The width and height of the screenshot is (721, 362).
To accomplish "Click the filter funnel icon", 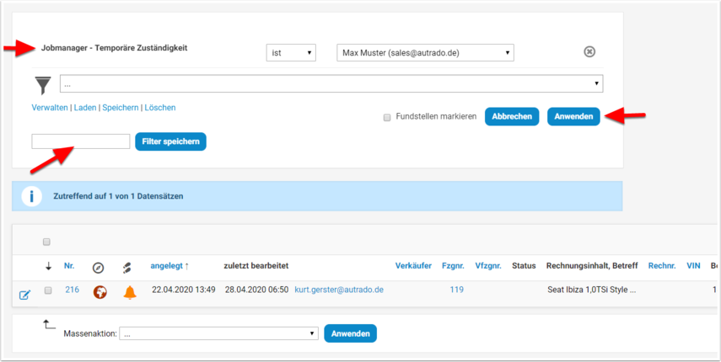I will [43, 85].
